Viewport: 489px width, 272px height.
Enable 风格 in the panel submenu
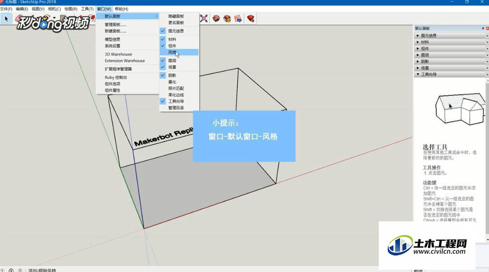(179, 52)
